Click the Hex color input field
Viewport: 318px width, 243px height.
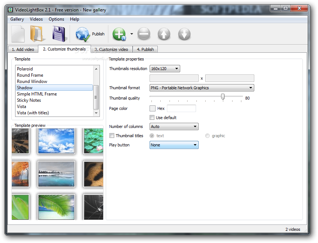point(181,108)
